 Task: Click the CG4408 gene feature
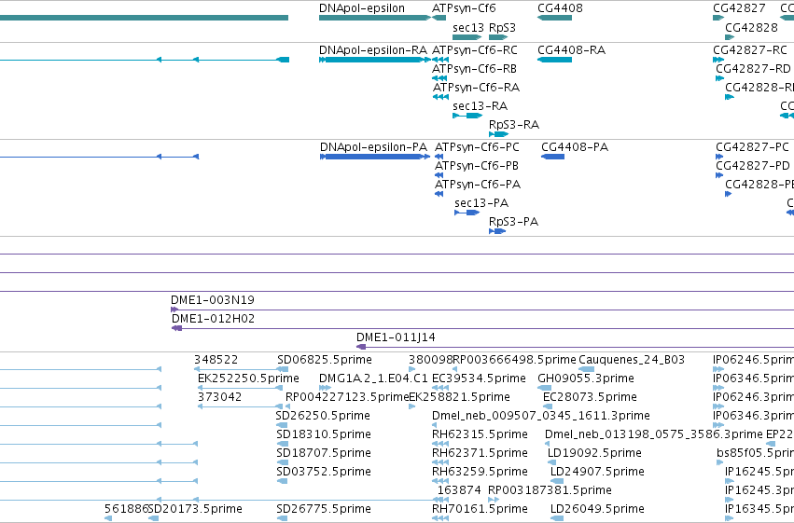pos(554,18)
